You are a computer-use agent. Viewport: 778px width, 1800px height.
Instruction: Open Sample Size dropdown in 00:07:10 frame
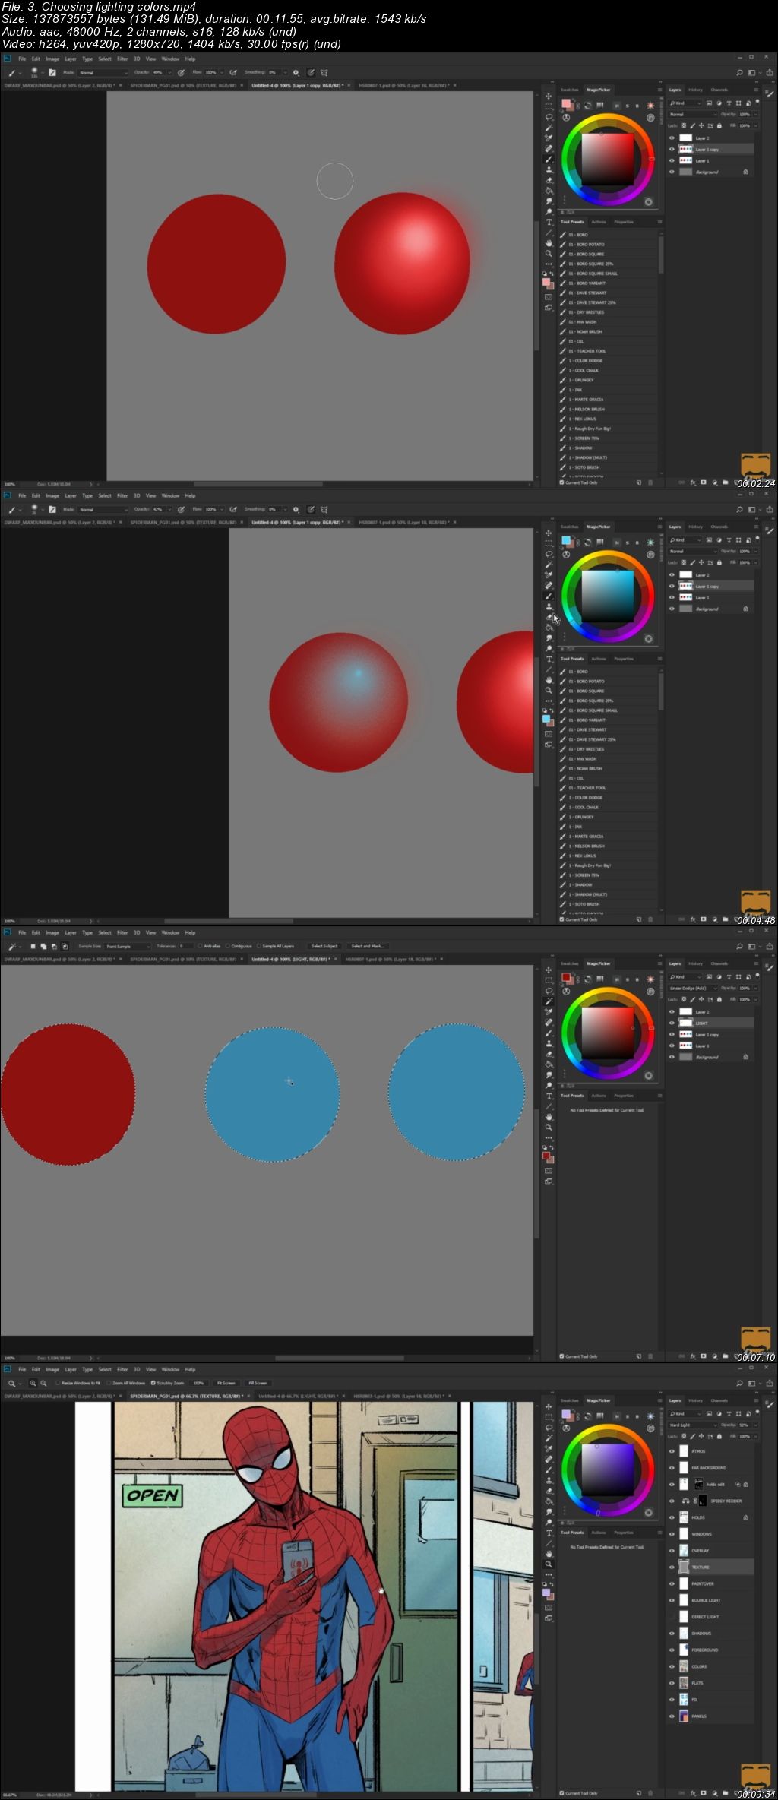tap(127, 946)
